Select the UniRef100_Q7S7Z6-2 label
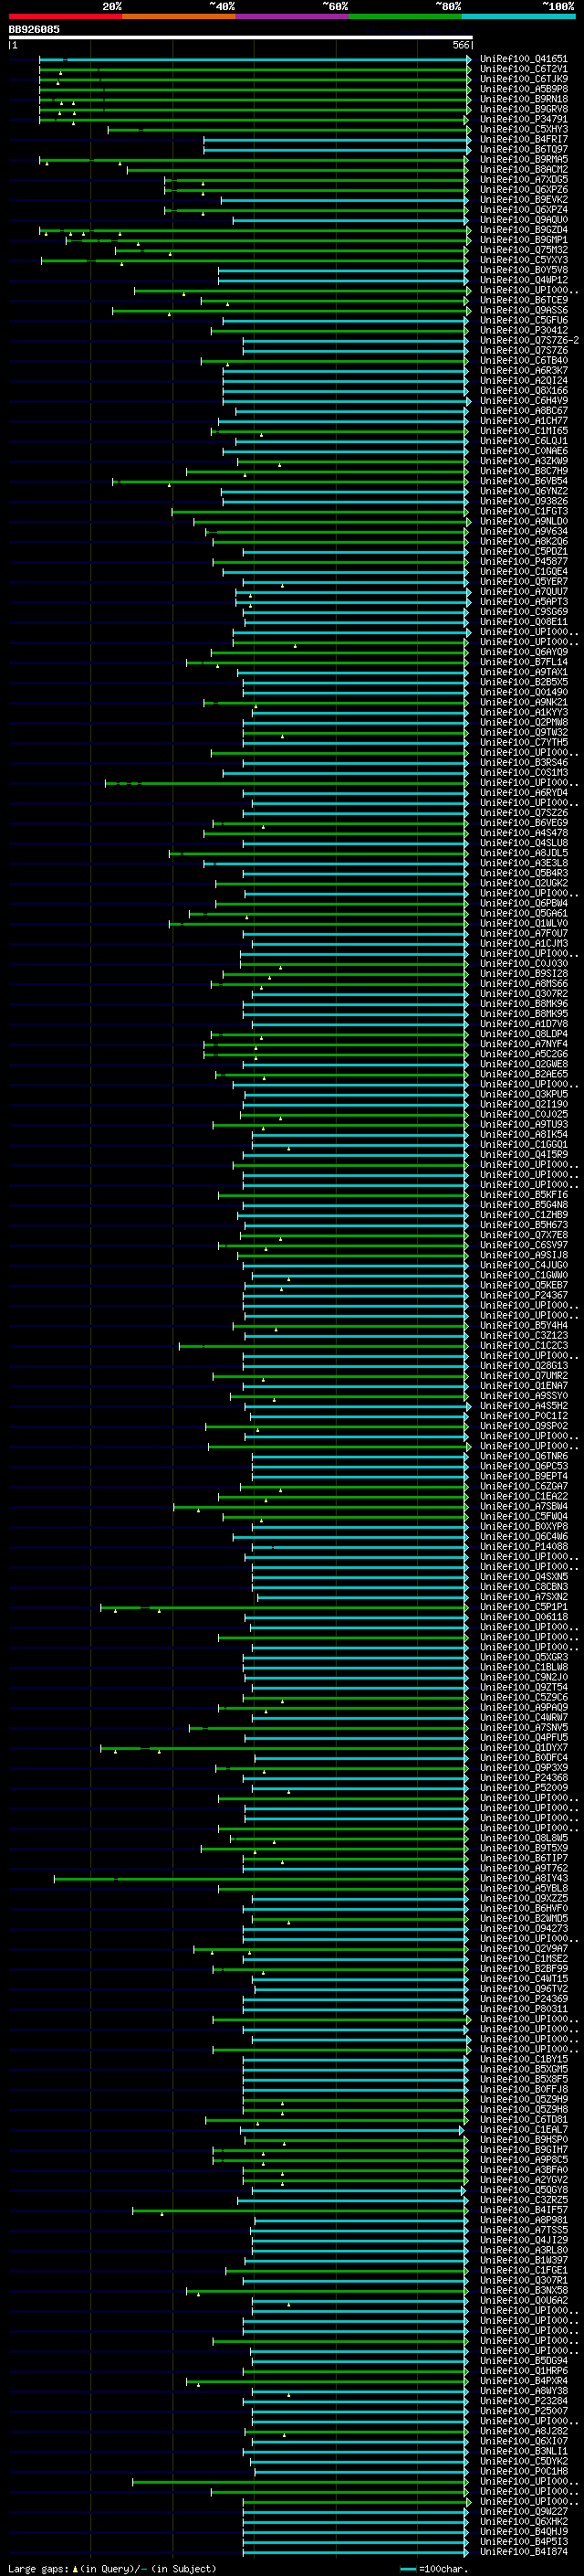Viewport: 584px width, 2576px height. click(x=529, y=340)
